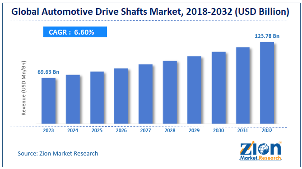Click the '2030' year axis label

pos(218,130)
